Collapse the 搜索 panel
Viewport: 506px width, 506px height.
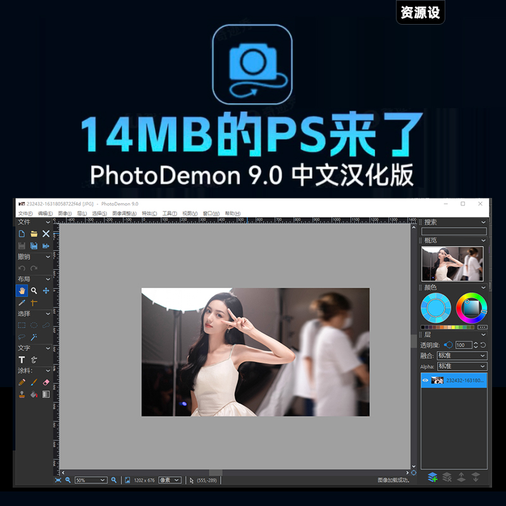[483, 223]
